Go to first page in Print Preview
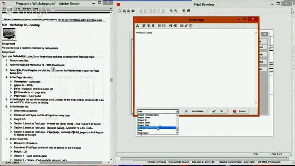This screenshot has height=166, width=295. pos(142,11)
